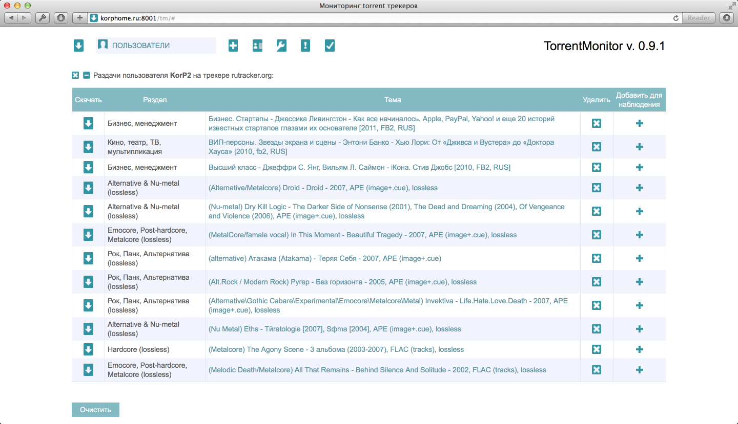This screenshot has width=738, height=424.
Task: Open the add new torrent icon (plus) in toolbar
Action: [233, 46]
